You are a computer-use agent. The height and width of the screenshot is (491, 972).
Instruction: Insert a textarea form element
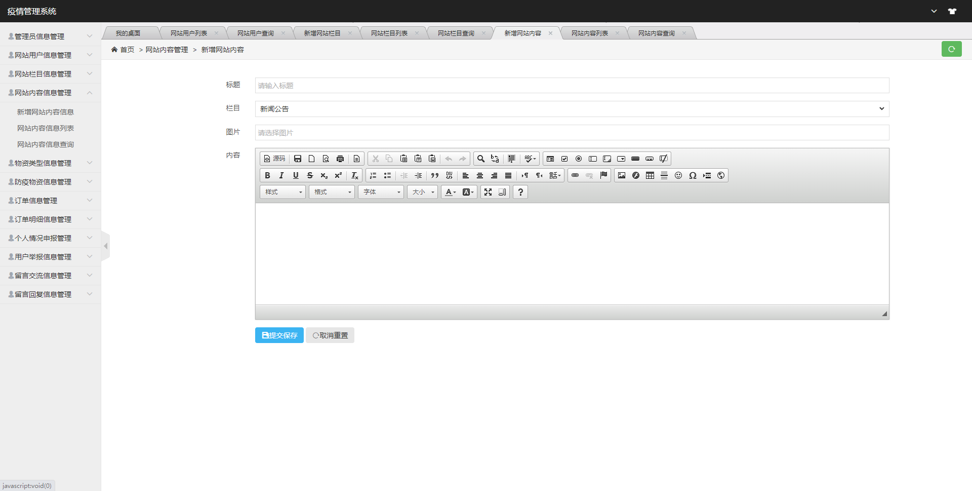point(607,159)
